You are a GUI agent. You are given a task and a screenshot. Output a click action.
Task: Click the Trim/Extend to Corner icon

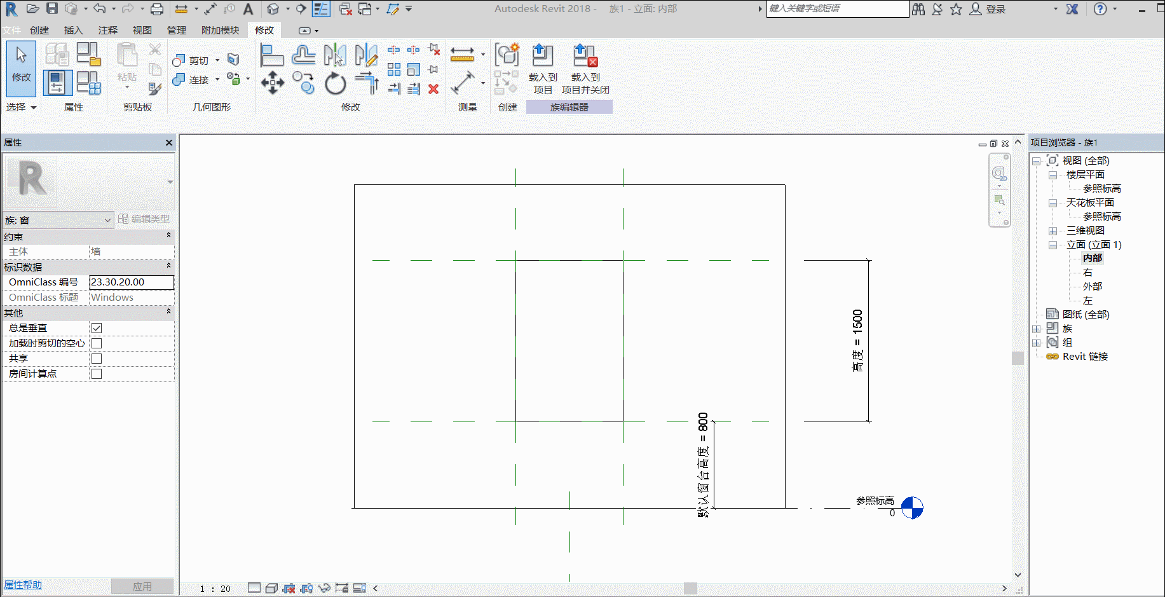pyautogui.click(x=366, y=83)
